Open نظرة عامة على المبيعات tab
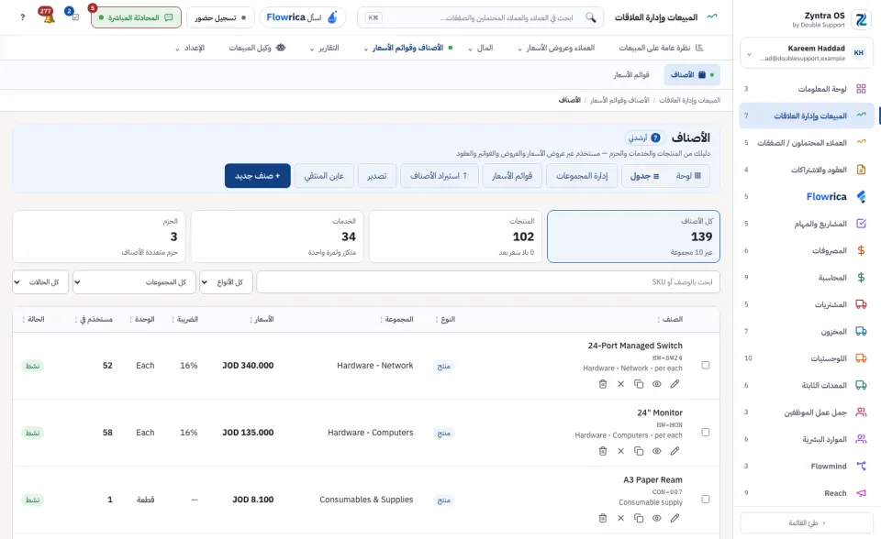881x539 pixels. (x=661, y=48)
